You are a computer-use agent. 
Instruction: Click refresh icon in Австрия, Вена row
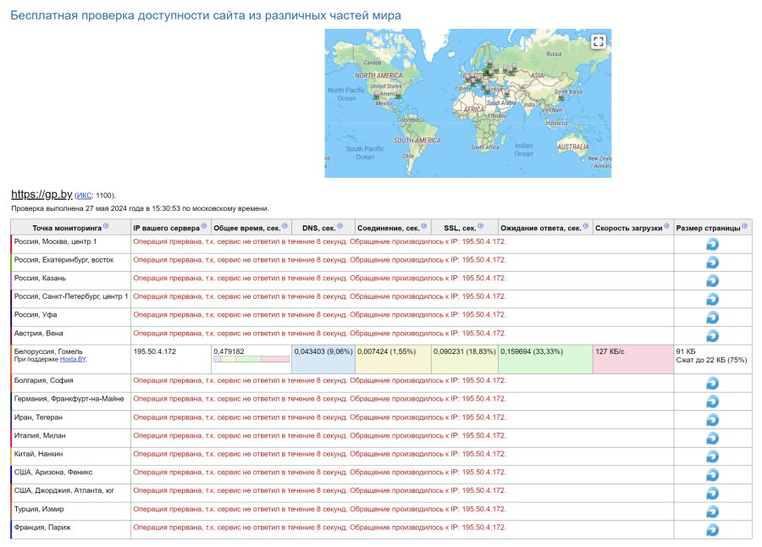tap(712, 336)
